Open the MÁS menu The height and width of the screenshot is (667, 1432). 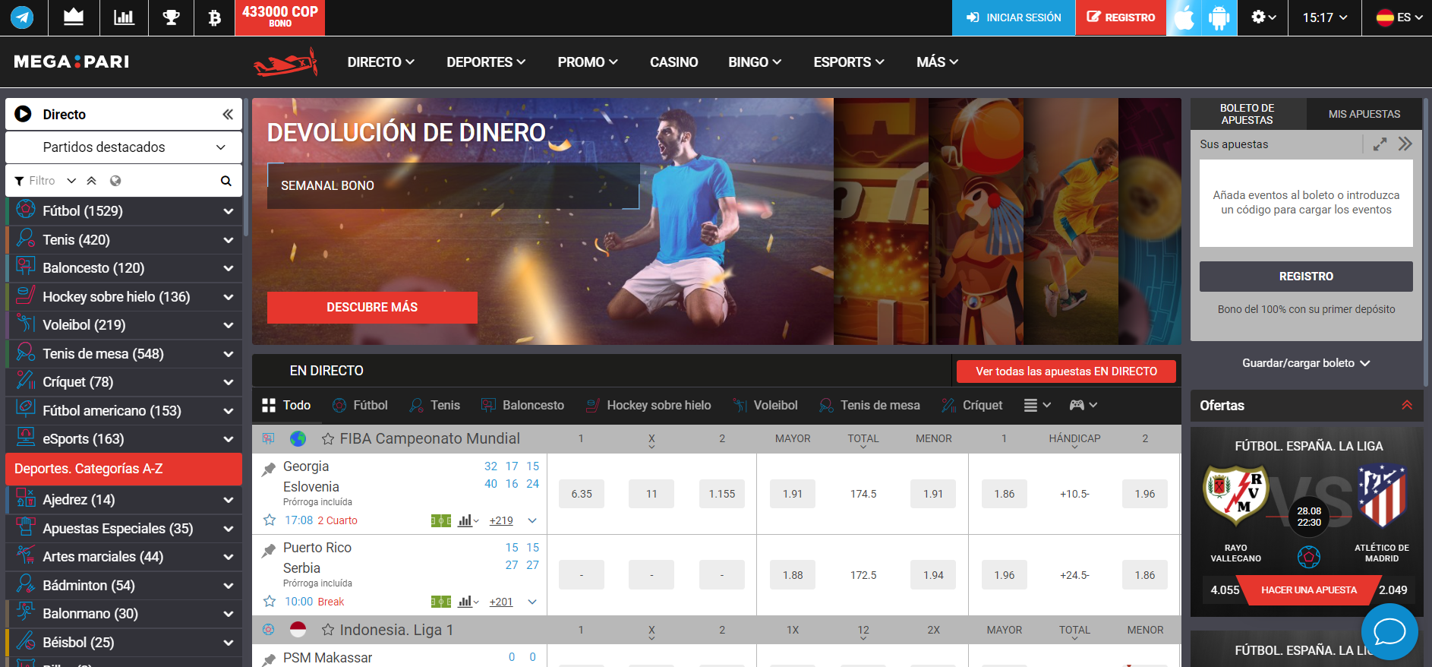pos(937,62)
